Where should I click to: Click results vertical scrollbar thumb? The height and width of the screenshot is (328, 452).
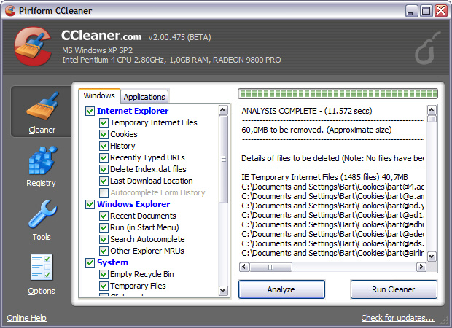432,119
